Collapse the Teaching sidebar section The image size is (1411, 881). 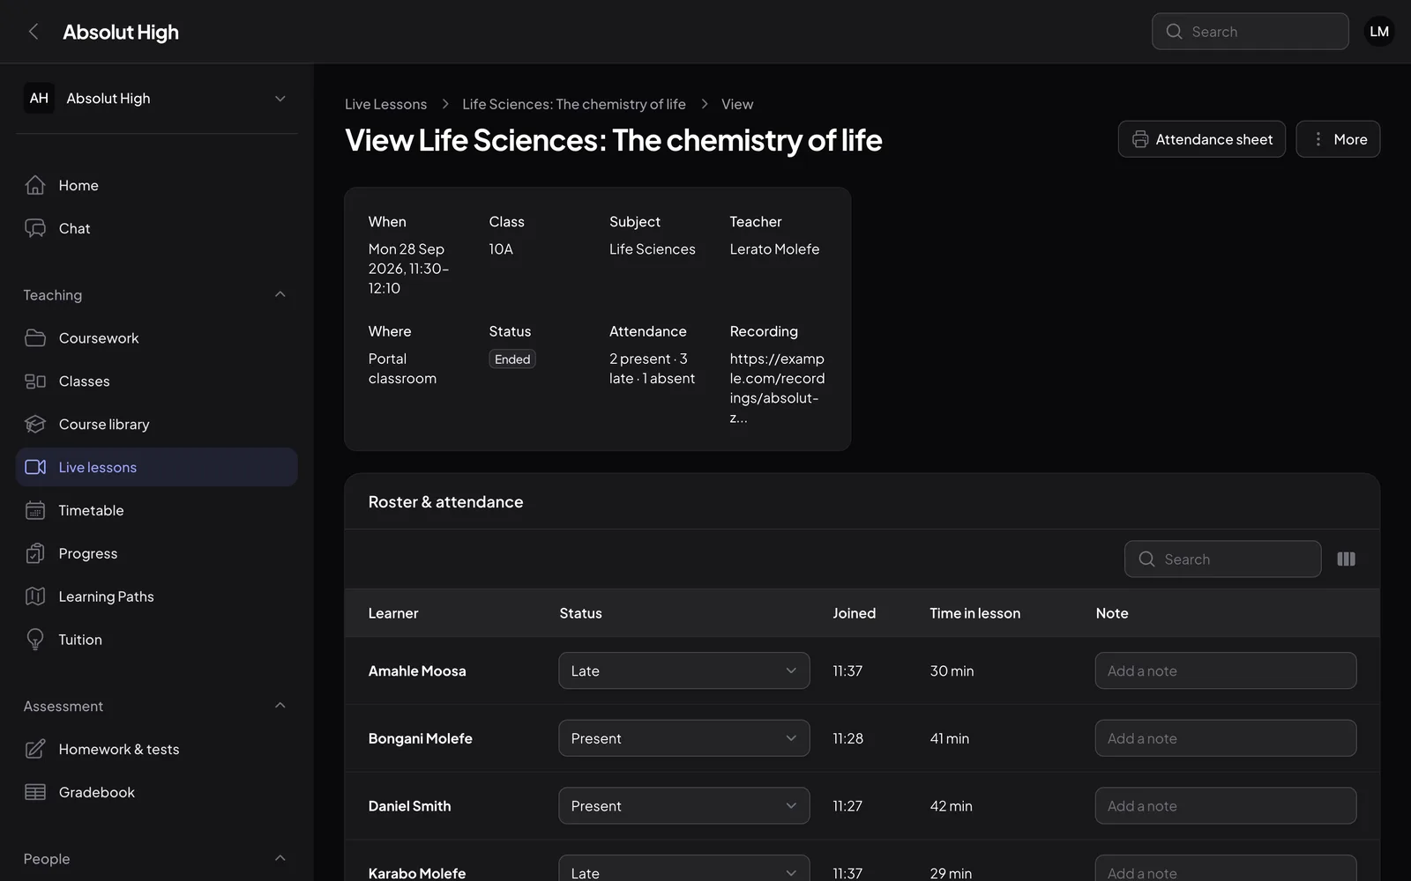[280, 295]
